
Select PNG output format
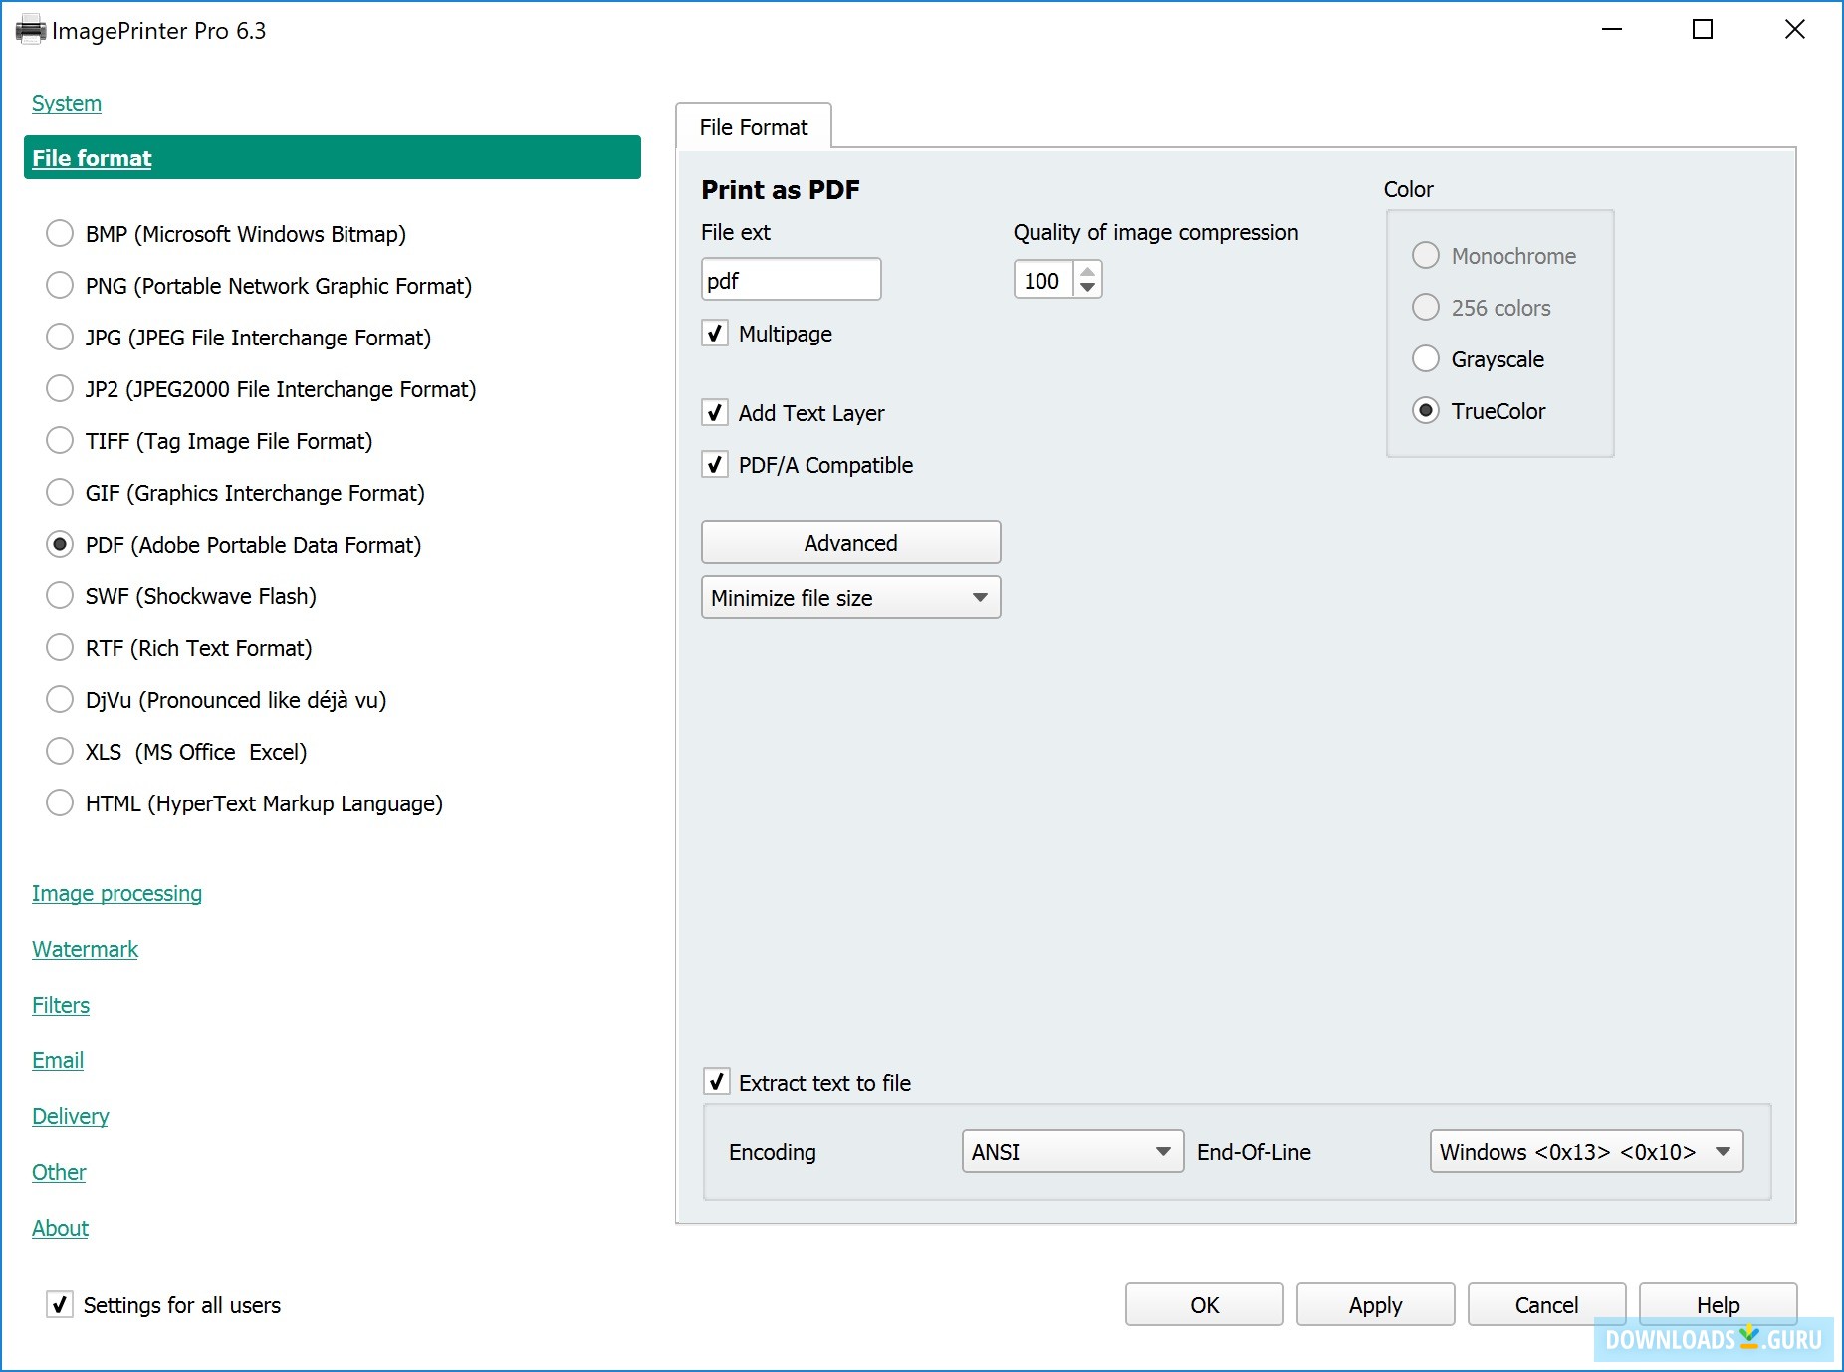pos(60,286)
